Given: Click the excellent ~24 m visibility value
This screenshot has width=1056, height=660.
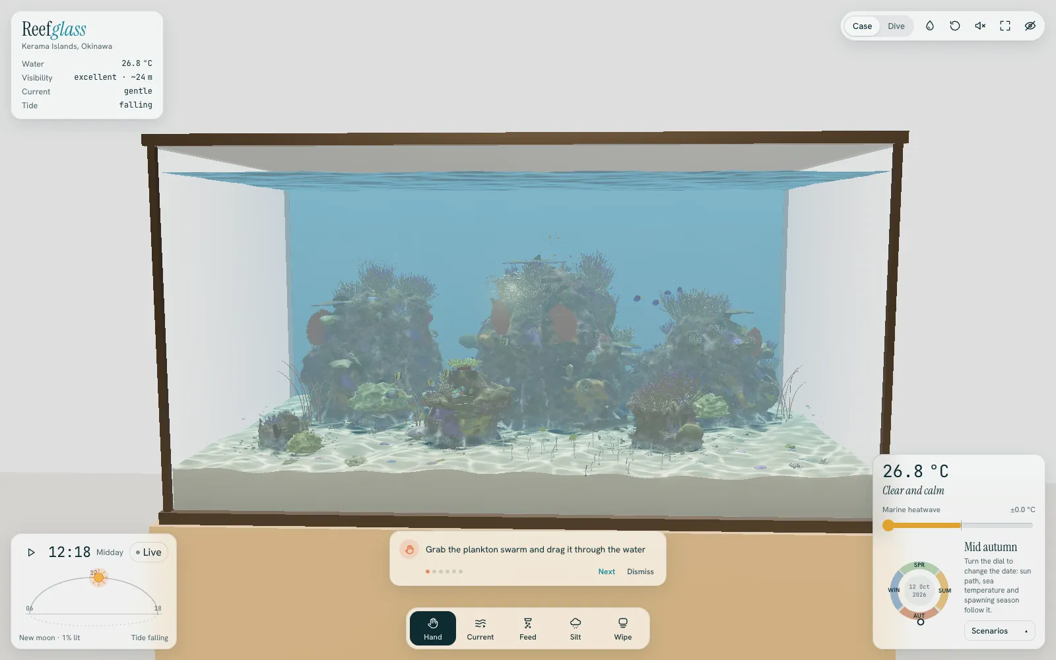Looking at the screenshot, I should pyautogui.click(x=113, y=77).
